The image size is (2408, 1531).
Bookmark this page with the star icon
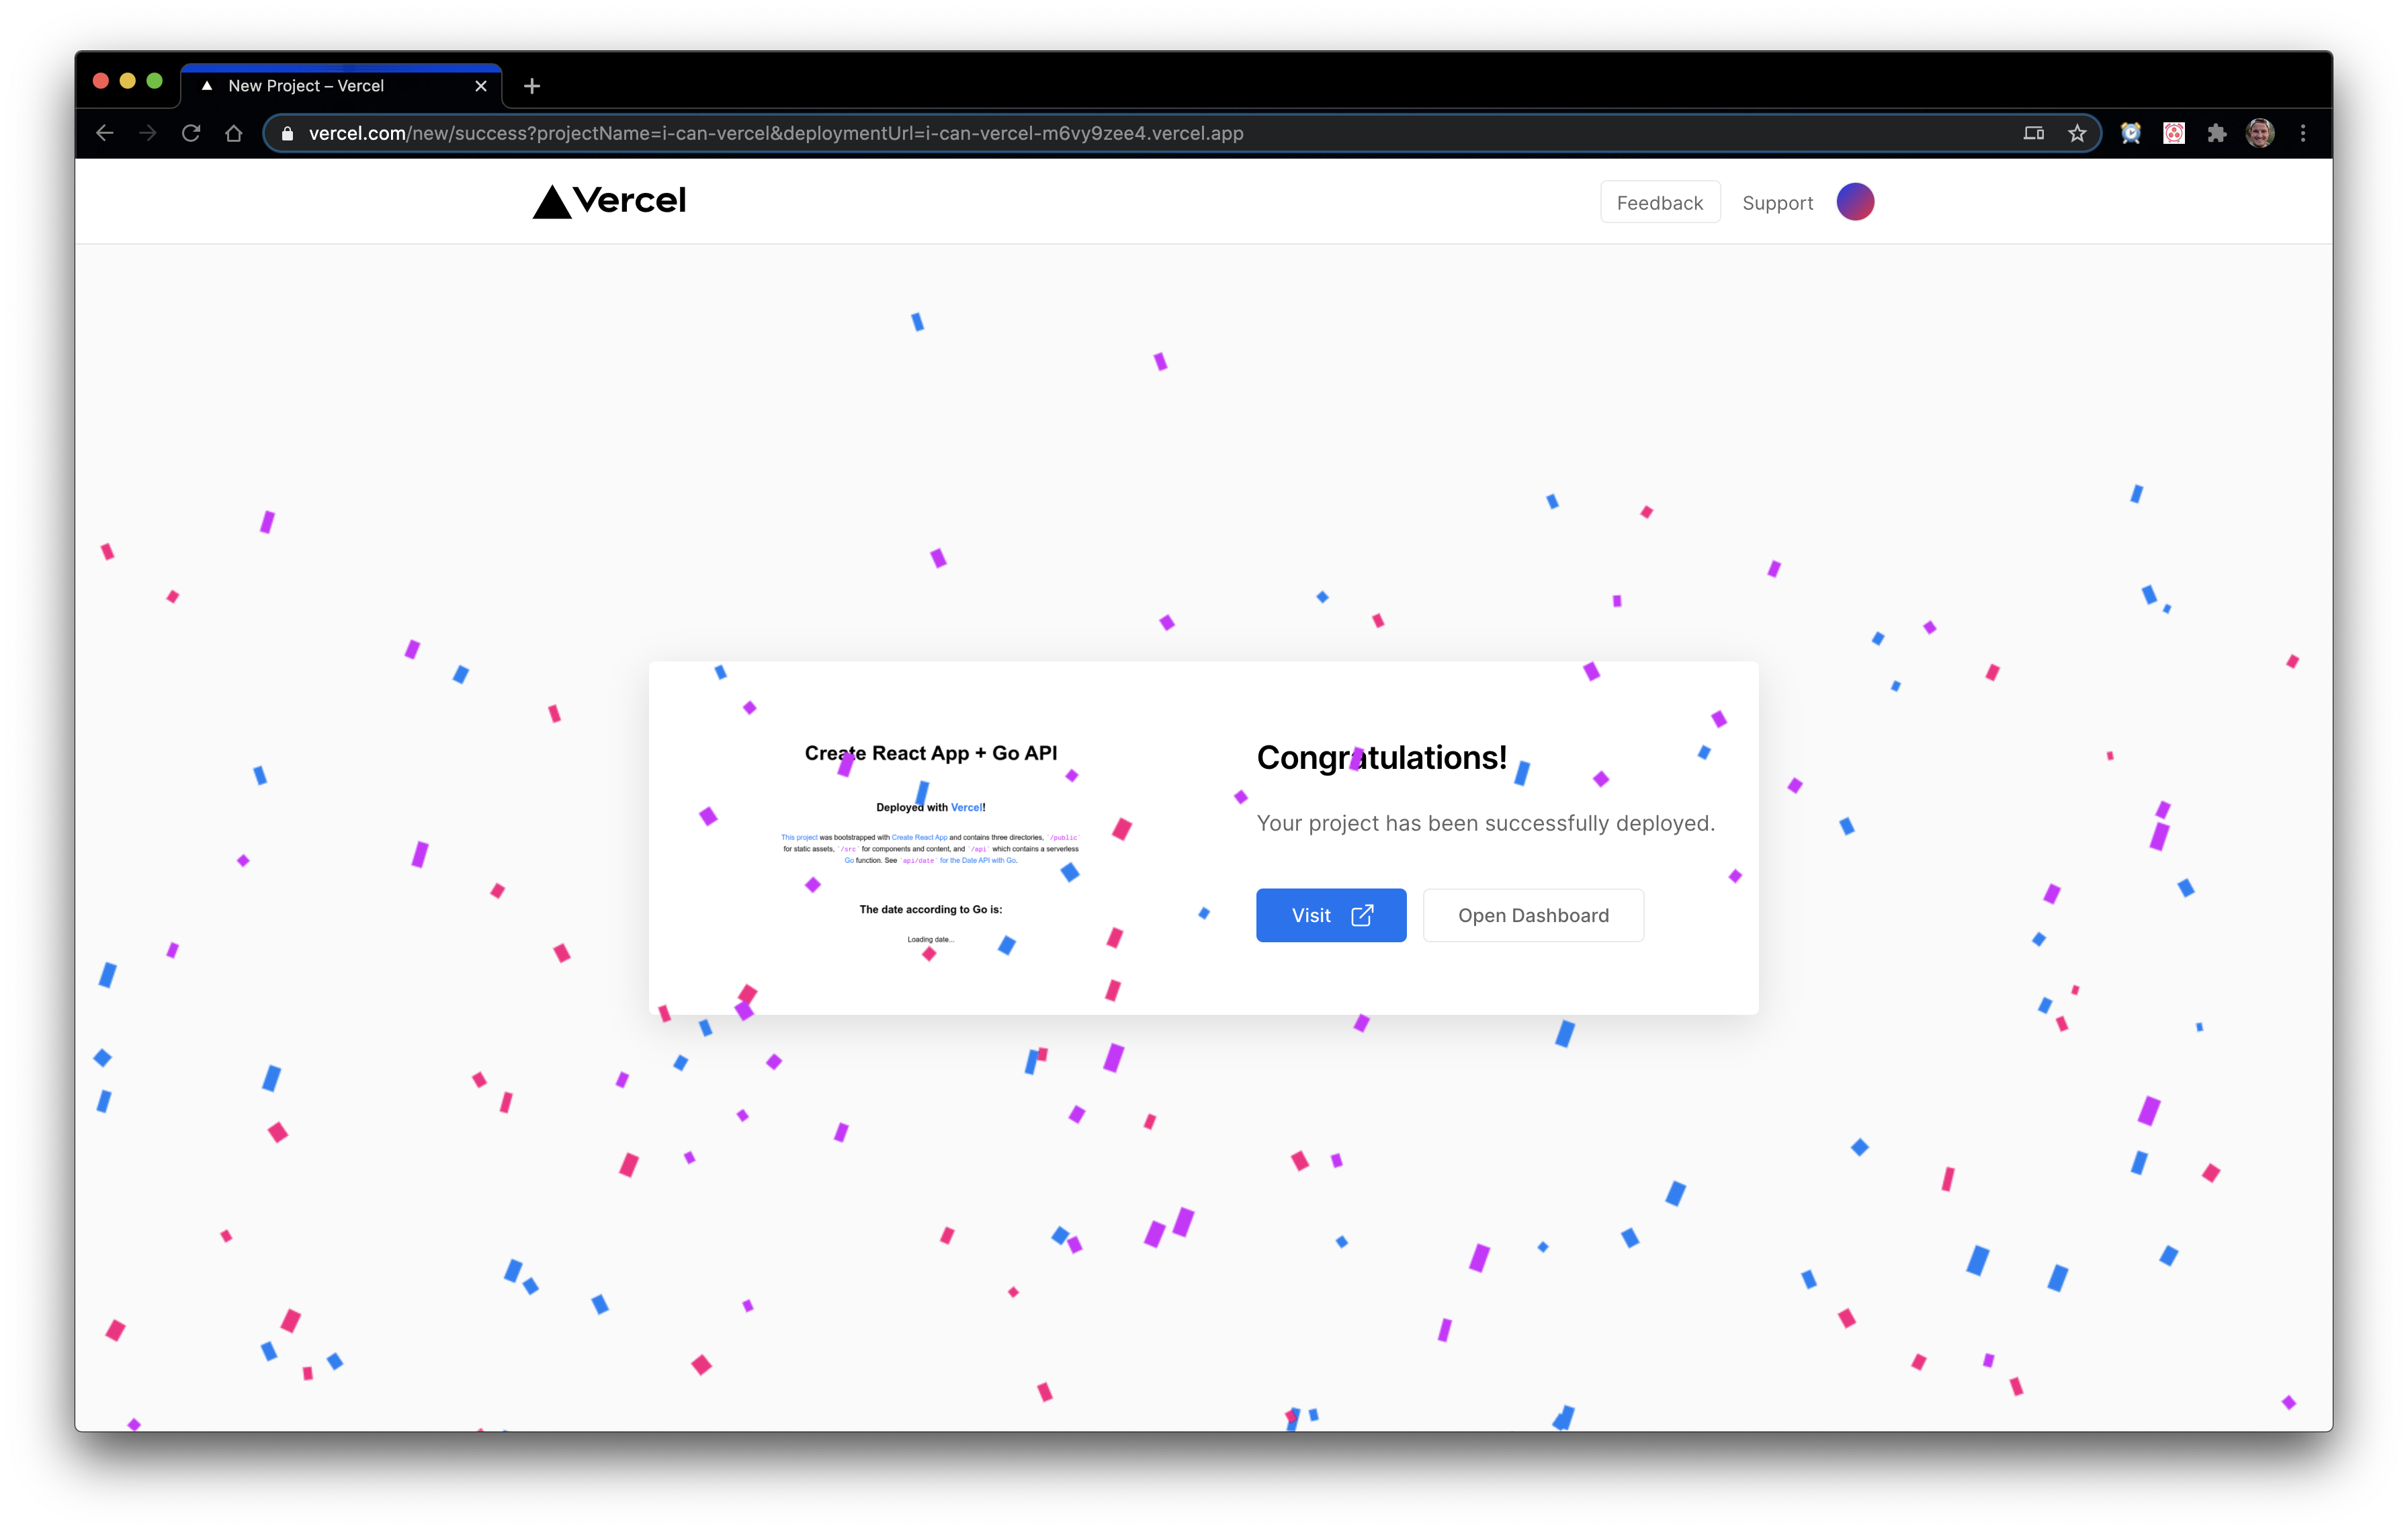tap(2077, 133)
